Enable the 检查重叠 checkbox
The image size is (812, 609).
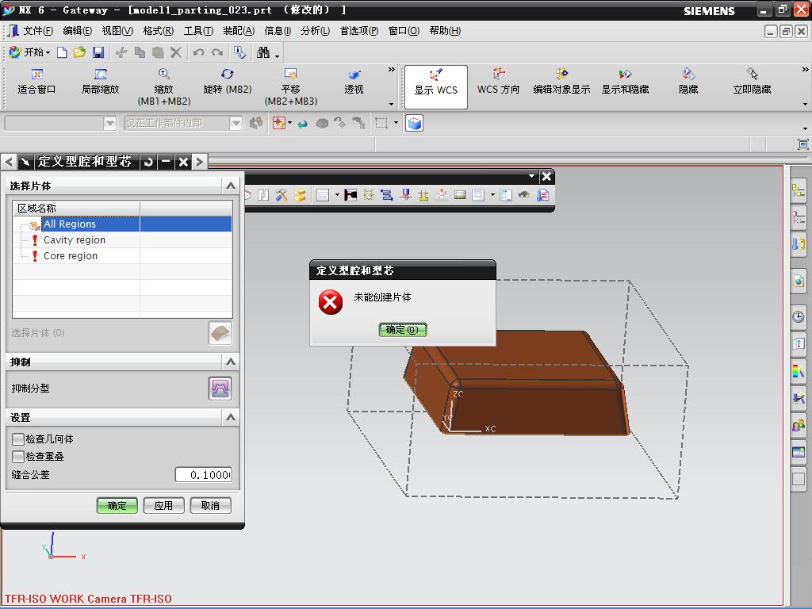[18, 457]
